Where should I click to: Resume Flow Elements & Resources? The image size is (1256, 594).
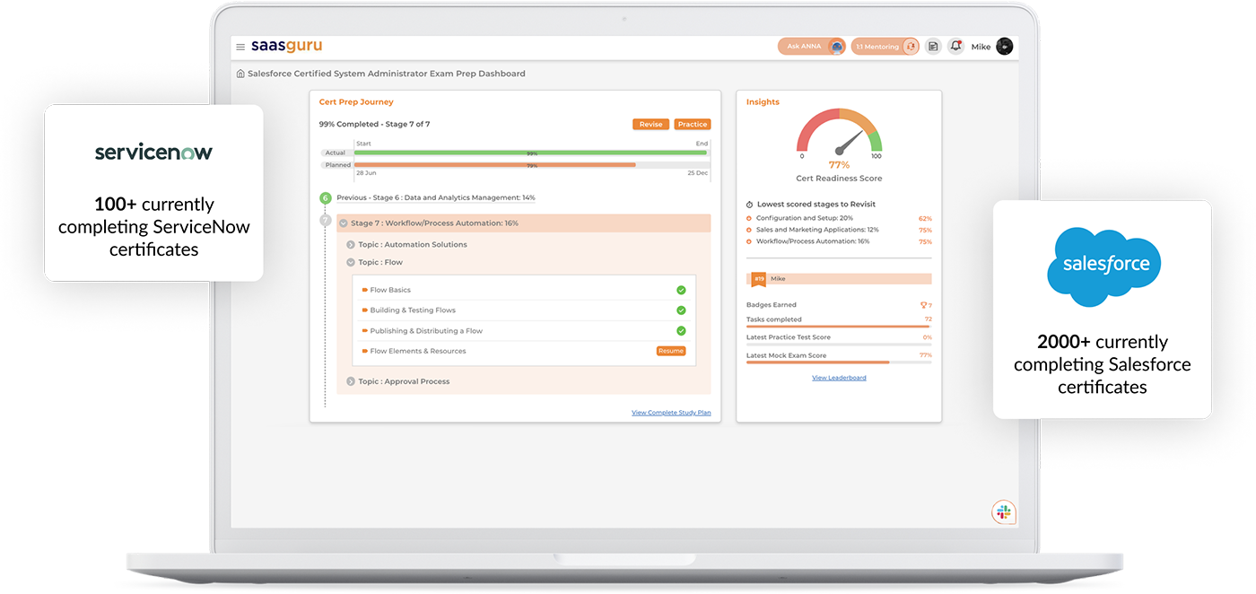click(671, 351)
